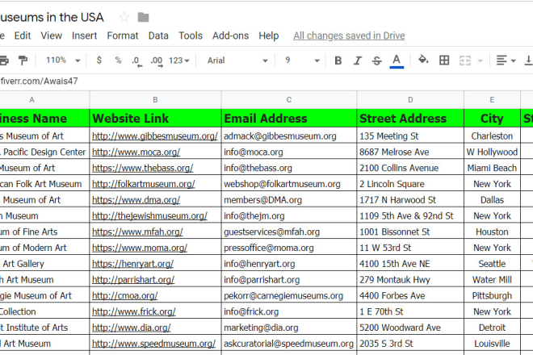
Task: Select column E header
Action: pos(492,100)
